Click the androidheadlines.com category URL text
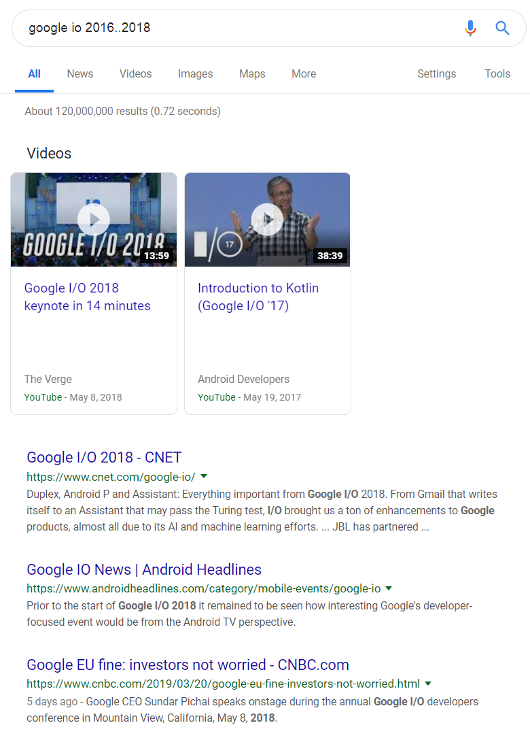 [203, 588]
